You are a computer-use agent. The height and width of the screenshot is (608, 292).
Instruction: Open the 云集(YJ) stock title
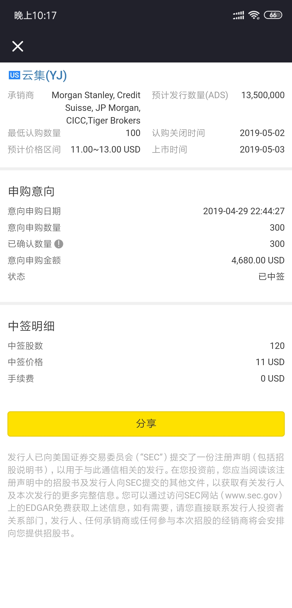[44, 75]
